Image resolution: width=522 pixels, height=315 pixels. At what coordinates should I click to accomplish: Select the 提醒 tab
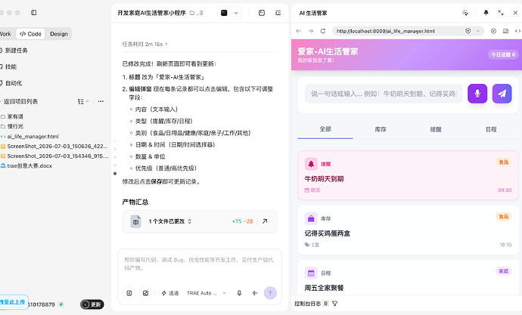click(x=436, y=129)
